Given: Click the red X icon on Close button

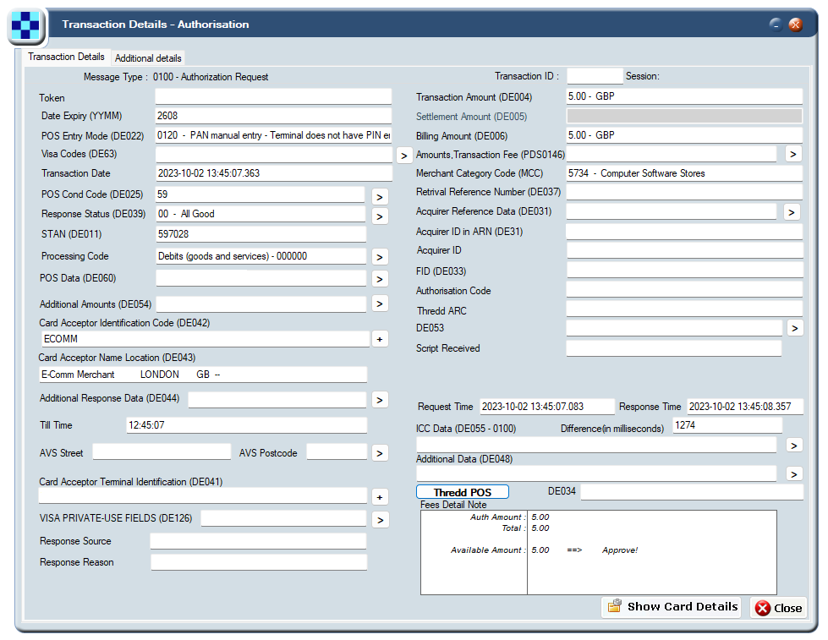Looking at the screenshot, I should pos(762,609).
